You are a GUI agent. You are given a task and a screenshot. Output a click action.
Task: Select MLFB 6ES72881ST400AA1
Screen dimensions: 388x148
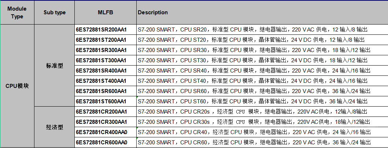101,81
